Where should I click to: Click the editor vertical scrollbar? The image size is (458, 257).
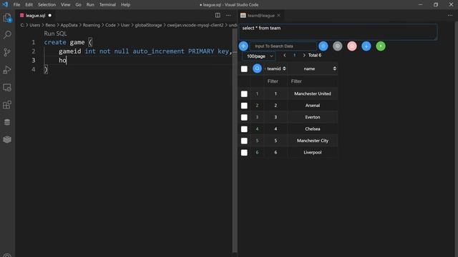[235, 140]
